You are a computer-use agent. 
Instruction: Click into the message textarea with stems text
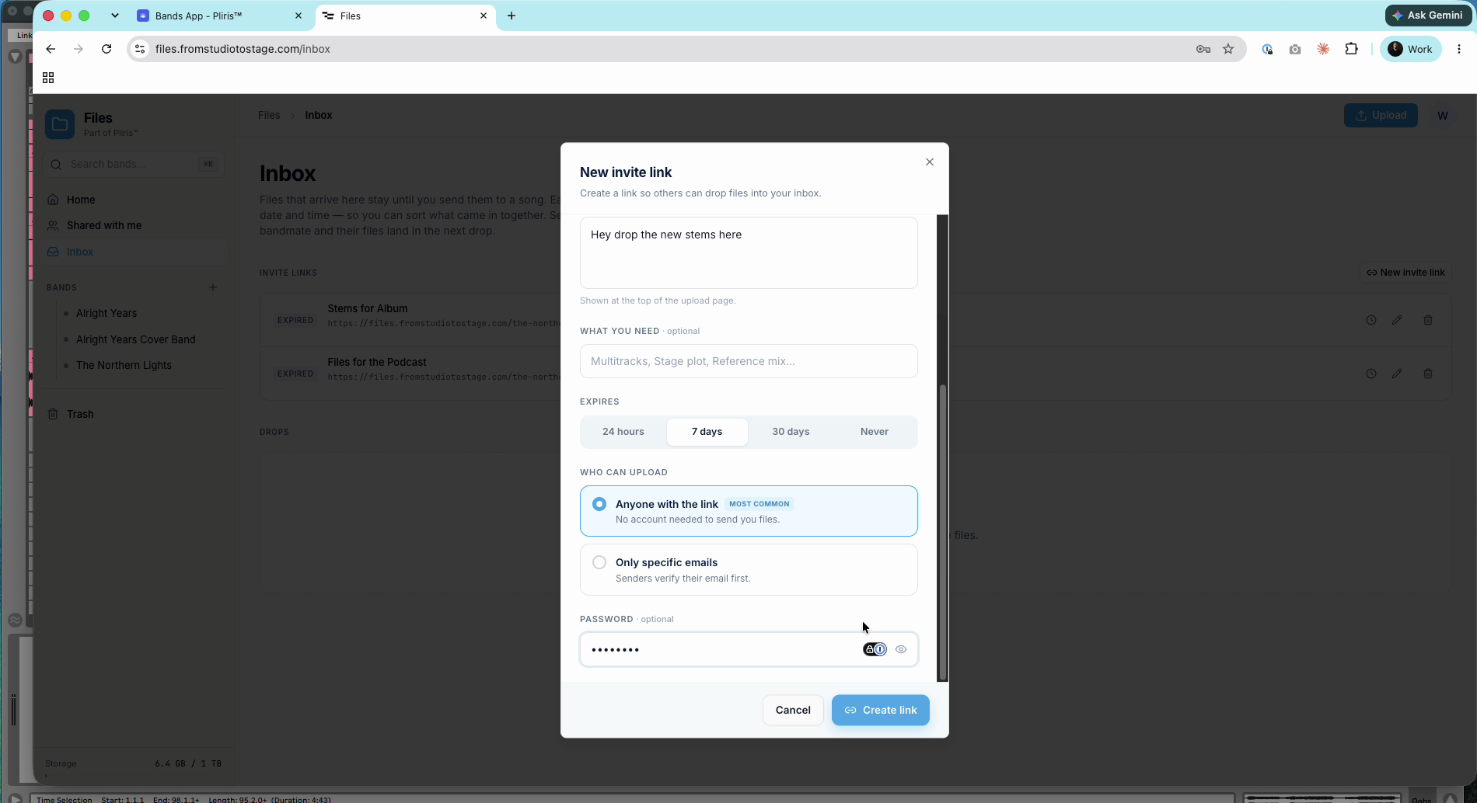click(749, 252)
